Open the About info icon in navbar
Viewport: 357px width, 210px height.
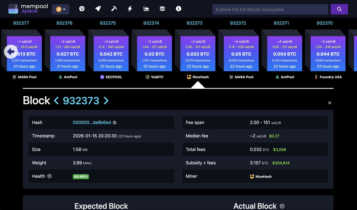178,9
